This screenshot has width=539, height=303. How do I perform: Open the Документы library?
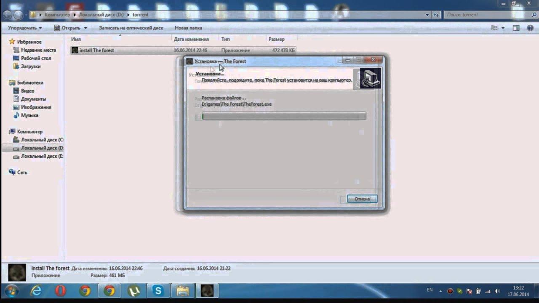pos(34,99)
